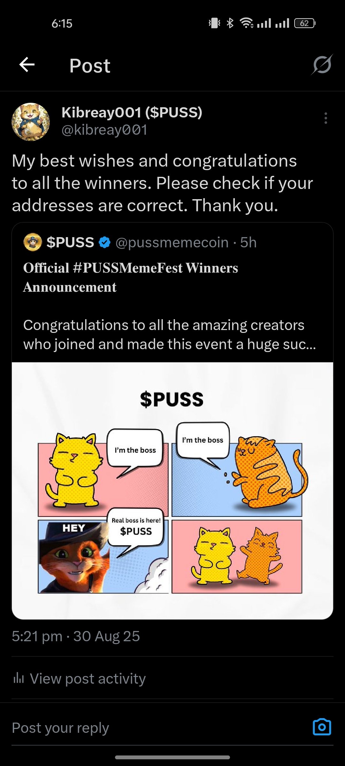Screen dimensions: 345x766
Task: Open the @kibreay001 handle
Action: 104,130
